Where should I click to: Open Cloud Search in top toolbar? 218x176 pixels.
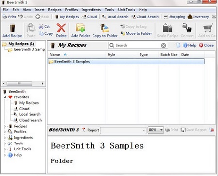pyautogui.click(x=145, y=17)
